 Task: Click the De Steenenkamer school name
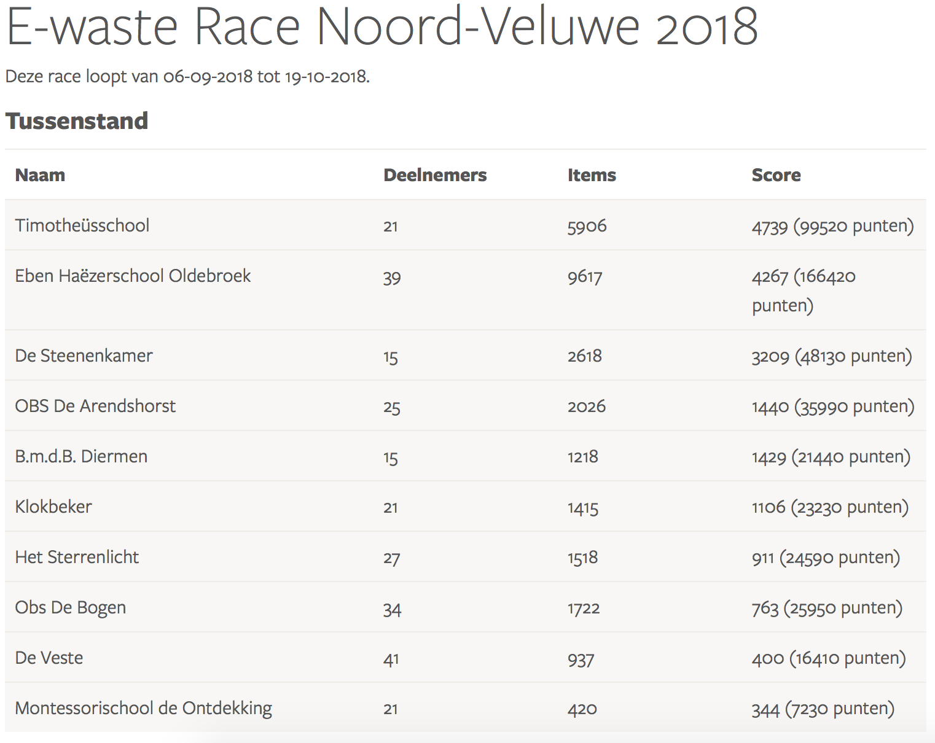point(84,356)
